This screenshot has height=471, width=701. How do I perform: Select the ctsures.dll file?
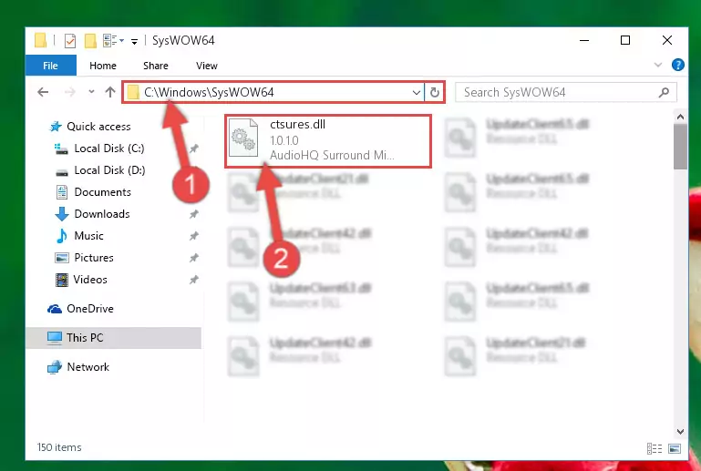(x=328, y=141)
